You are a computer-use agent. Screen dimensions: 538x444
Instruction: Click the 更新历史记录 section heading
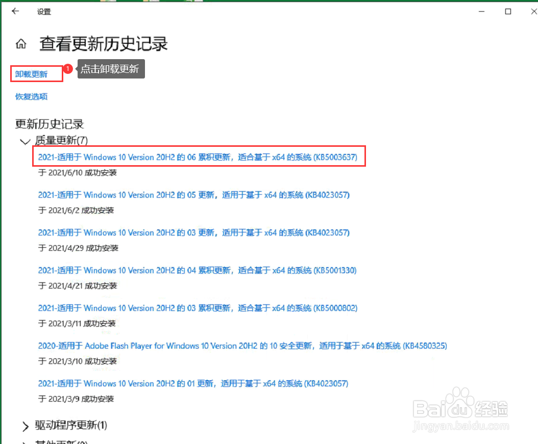(50, 124)
